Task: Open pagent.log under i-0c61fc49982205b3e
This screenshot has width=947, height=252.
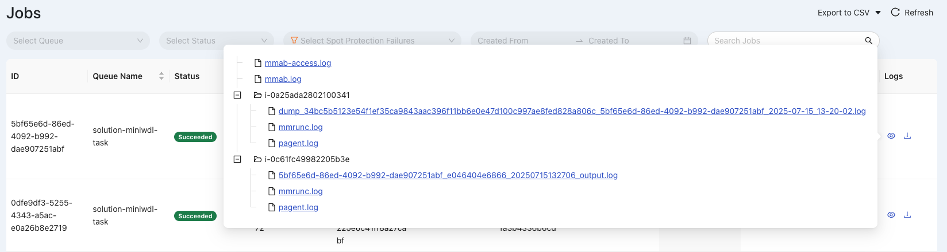Action: [x=298, y=207]
